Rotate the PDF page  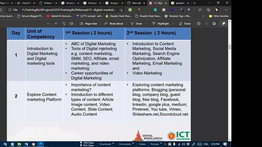[63, 24]
